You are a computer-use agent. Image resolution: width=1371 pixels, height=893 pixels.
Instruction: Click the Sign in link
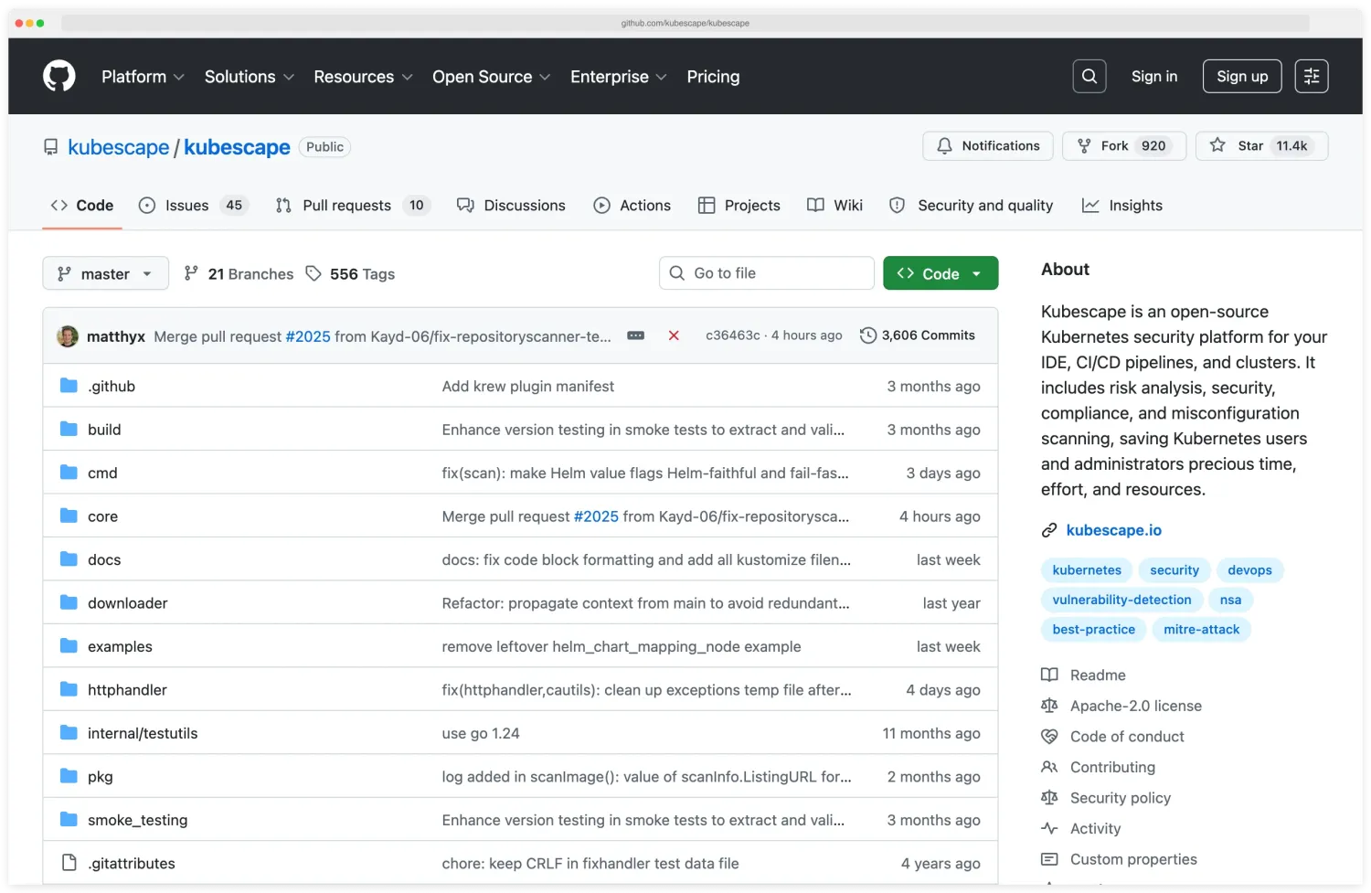[1154, 77]
